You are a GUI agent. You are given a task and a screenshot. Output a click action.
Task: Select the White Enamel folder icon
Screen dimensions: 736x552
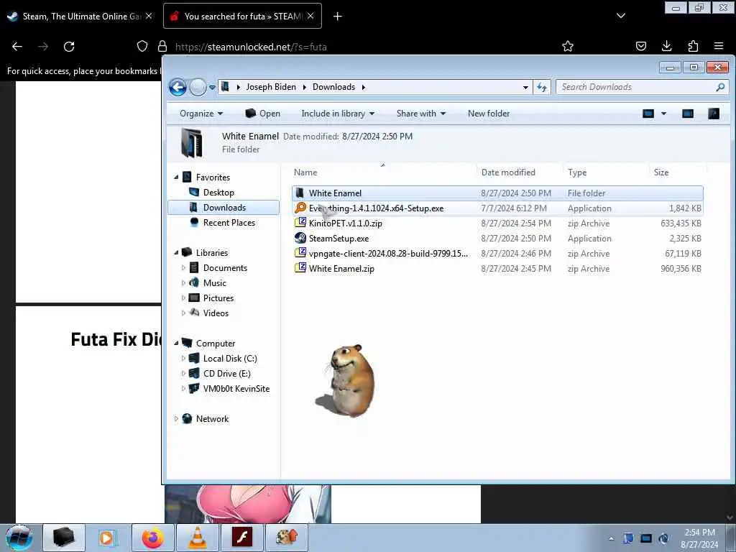pos(300,193)
